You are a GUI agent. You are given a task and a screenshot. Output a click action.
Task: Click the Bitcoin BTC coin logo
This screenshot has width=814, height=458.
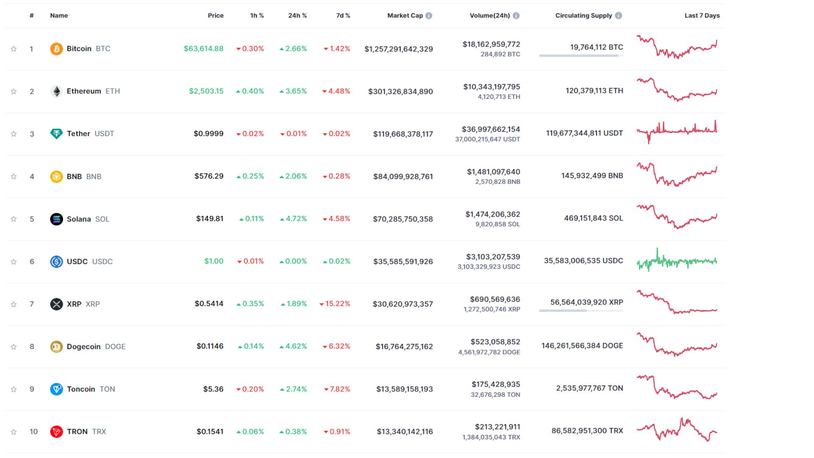(x=56, y=48)
